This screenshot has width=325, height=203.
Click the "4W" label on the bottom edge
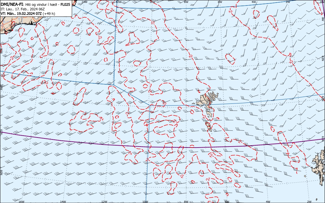(268, 202)
